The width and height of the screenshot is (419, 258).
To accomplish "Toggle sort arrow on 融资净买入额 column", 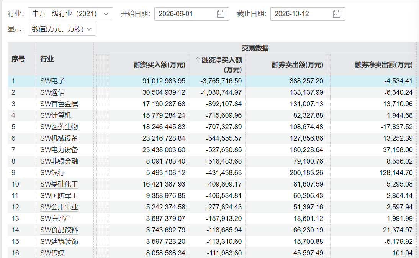I will point(198,60).
